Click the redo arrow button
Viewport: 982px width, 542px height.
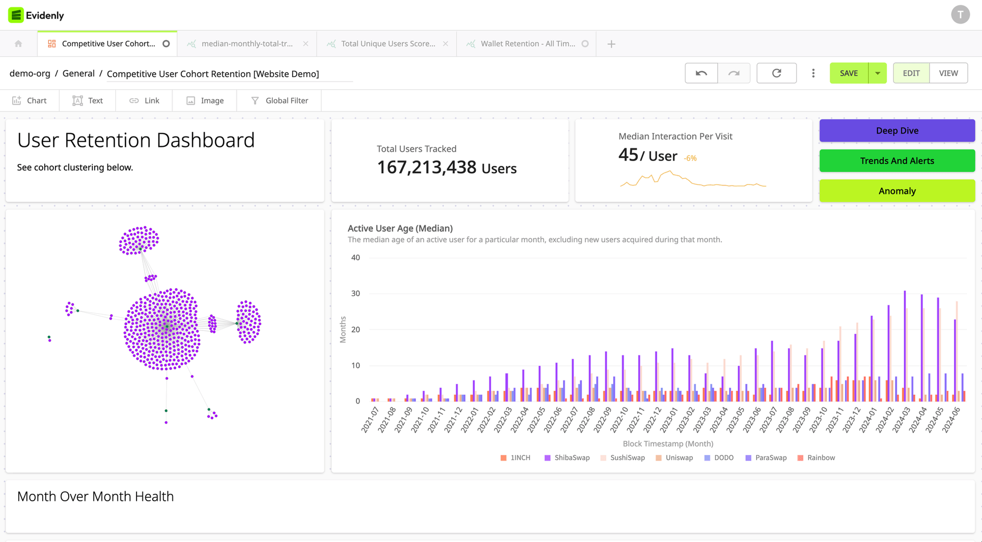coord(734,73)
